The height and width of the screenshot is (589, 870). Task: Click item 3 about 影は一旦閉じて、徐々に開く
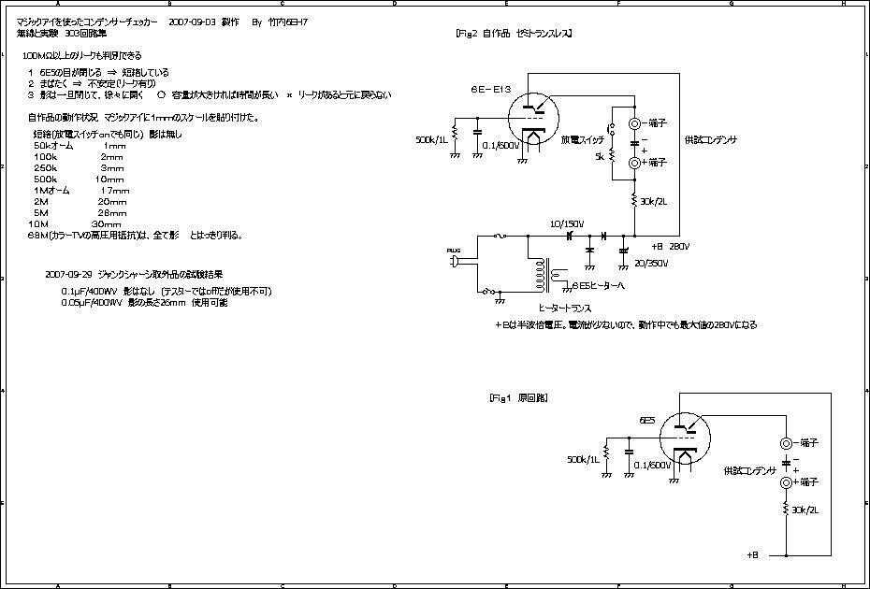pyautogui.click(x=210, y=94)
